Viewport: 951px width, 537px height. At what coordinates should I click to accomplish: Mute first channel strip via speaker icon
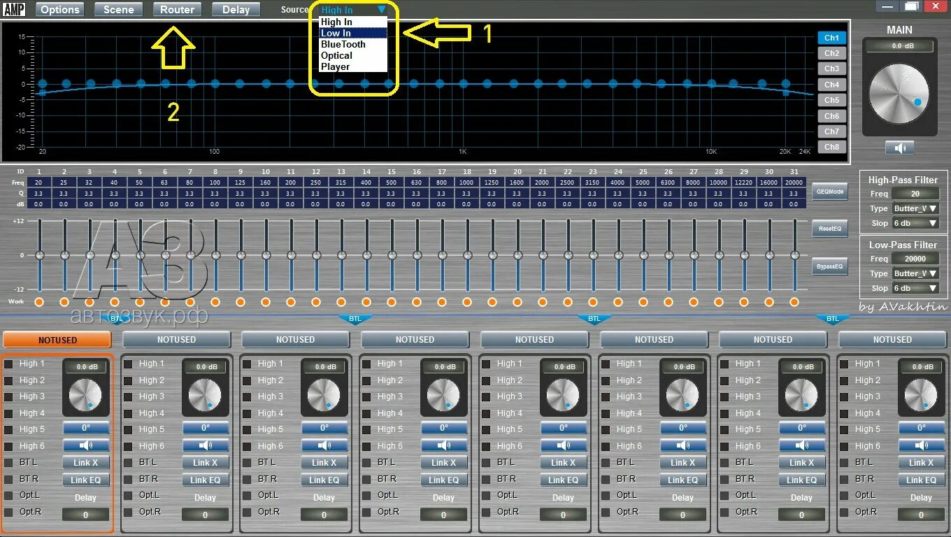point(86,445)
